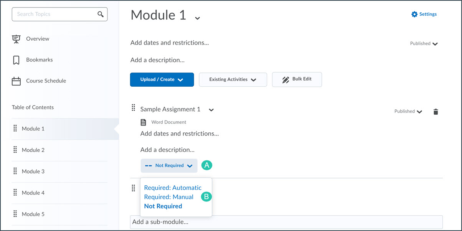Choose Required: Automatic option
The width and height of the screenshot is (462, 231).
pos(173,188)
